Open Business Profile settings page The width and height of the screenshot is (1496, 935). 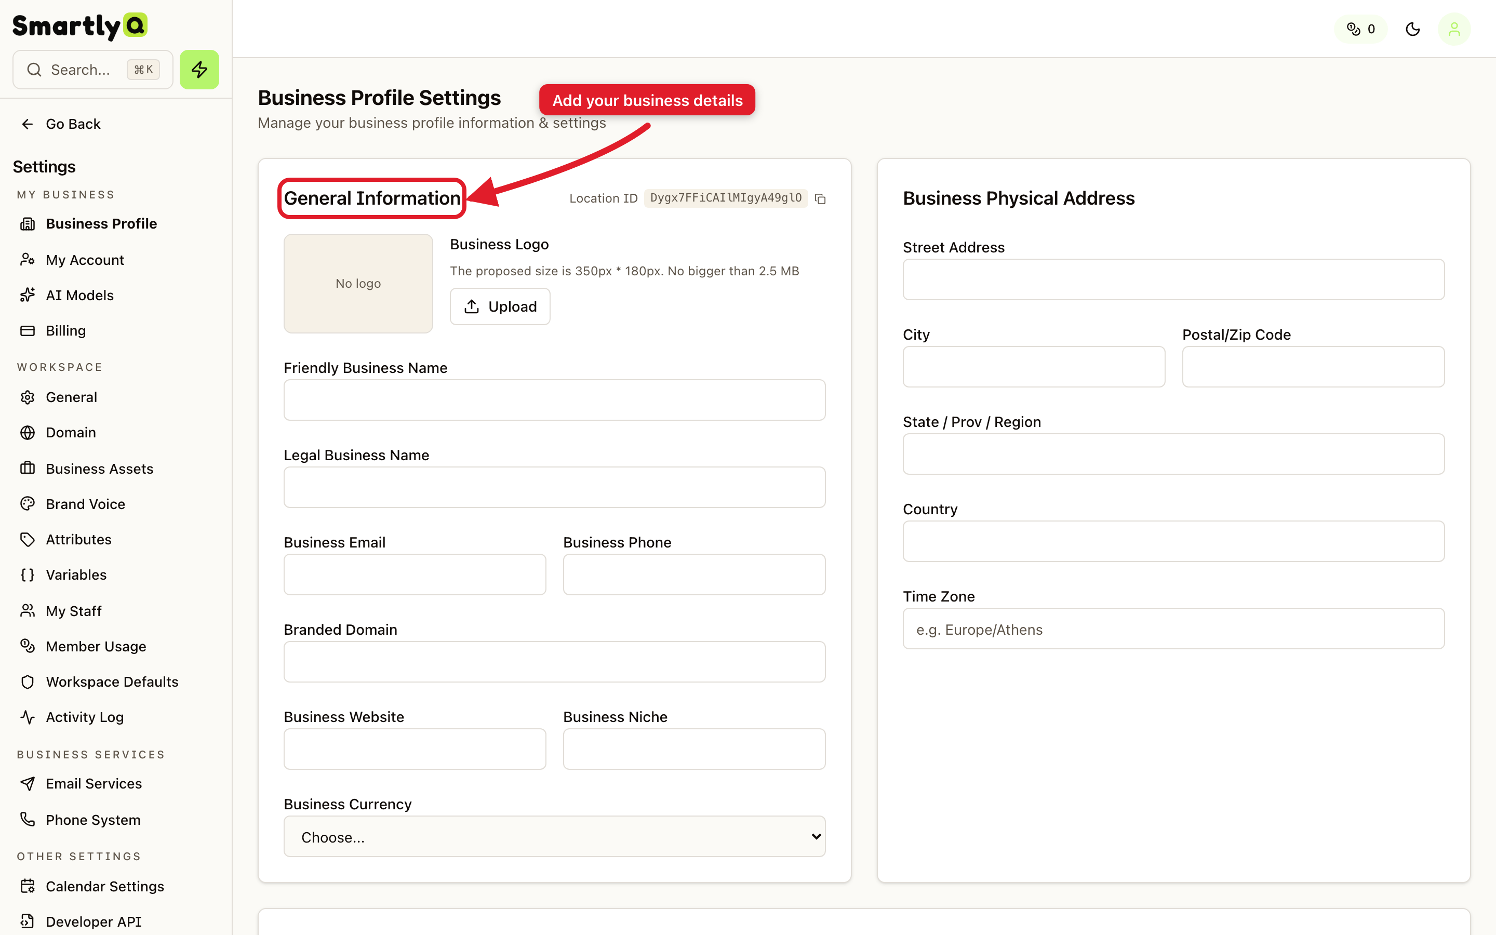coord(101,224)
